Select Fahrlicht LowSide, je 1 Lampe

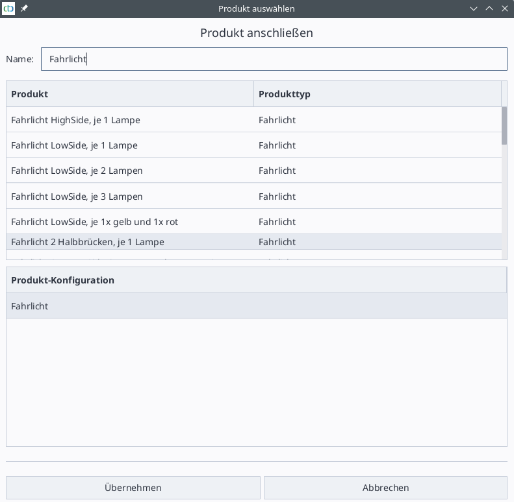(x=74, y=145)
